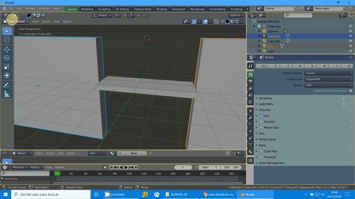Image resolution: width=355 pixels, height=199 pixels.
Task: Open the Feature Set dropdown
Action: (x=328, y=79)
